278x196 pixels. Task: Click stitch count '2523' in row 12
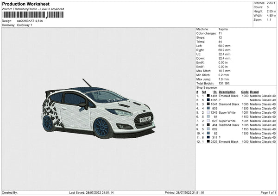[214, 142]
